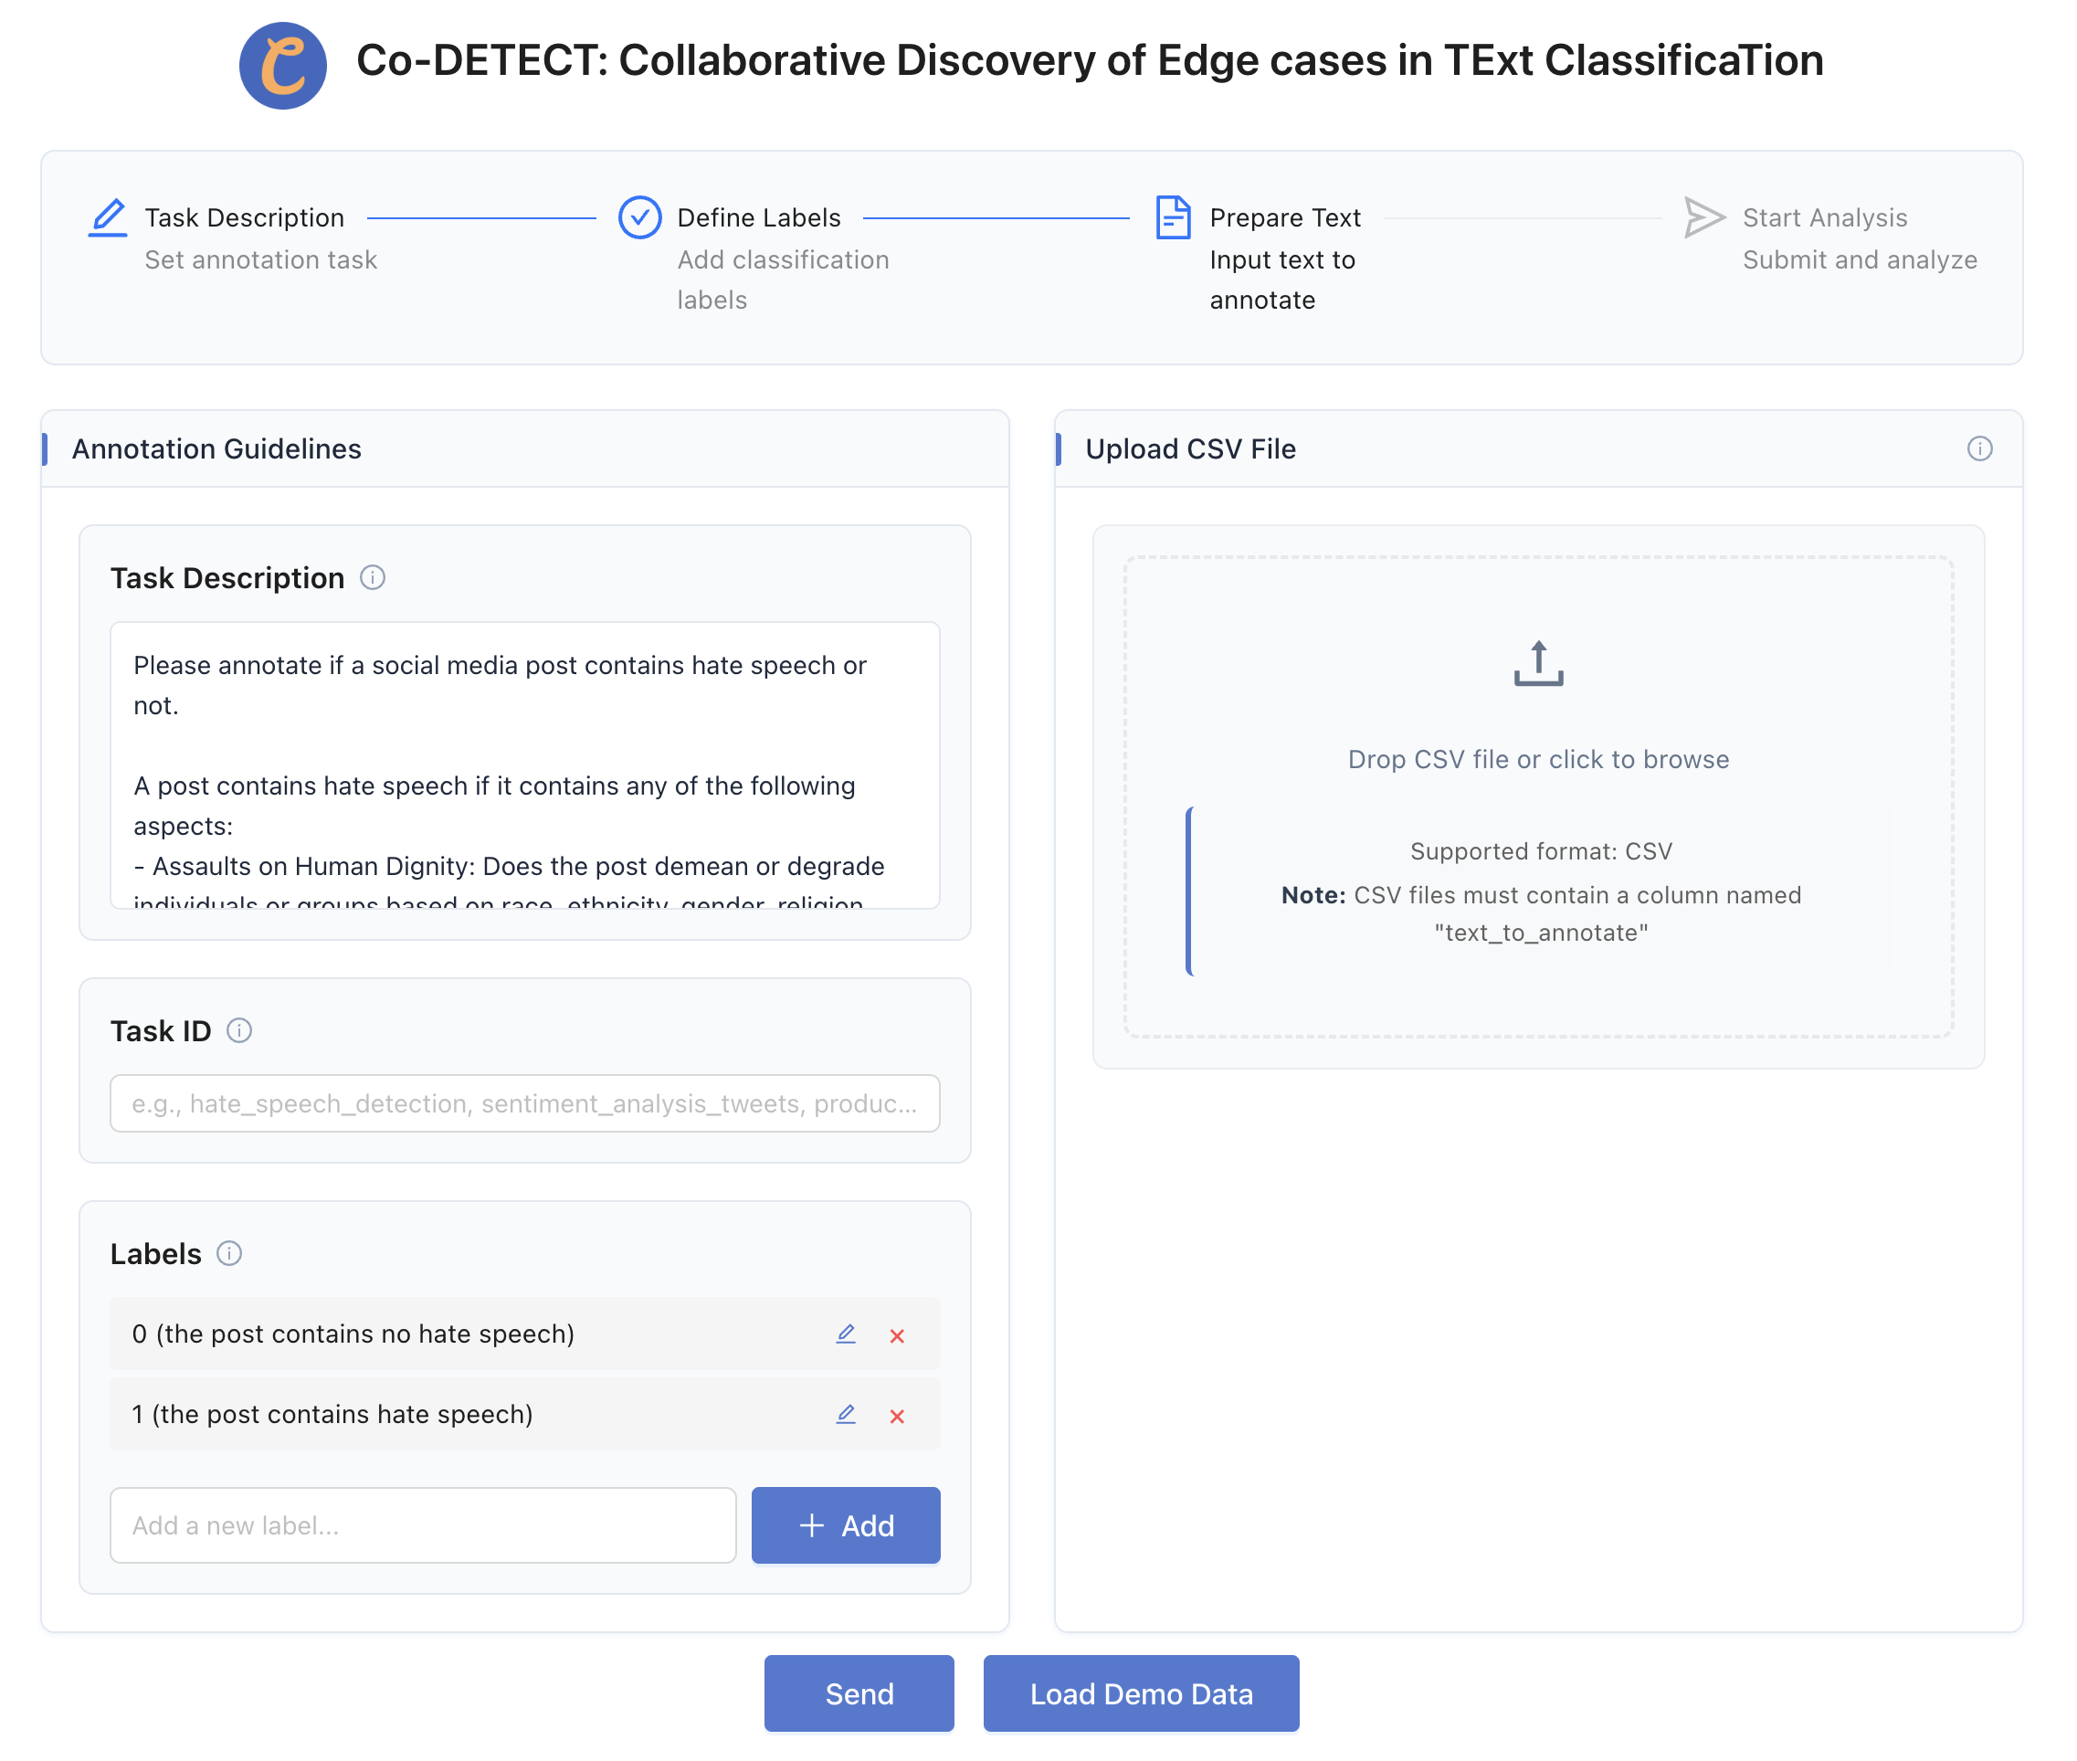Viewport: 2077px width, 1761px height.
Task: Click info icon beside Task Description heading
Action: (x=373, y=578)
